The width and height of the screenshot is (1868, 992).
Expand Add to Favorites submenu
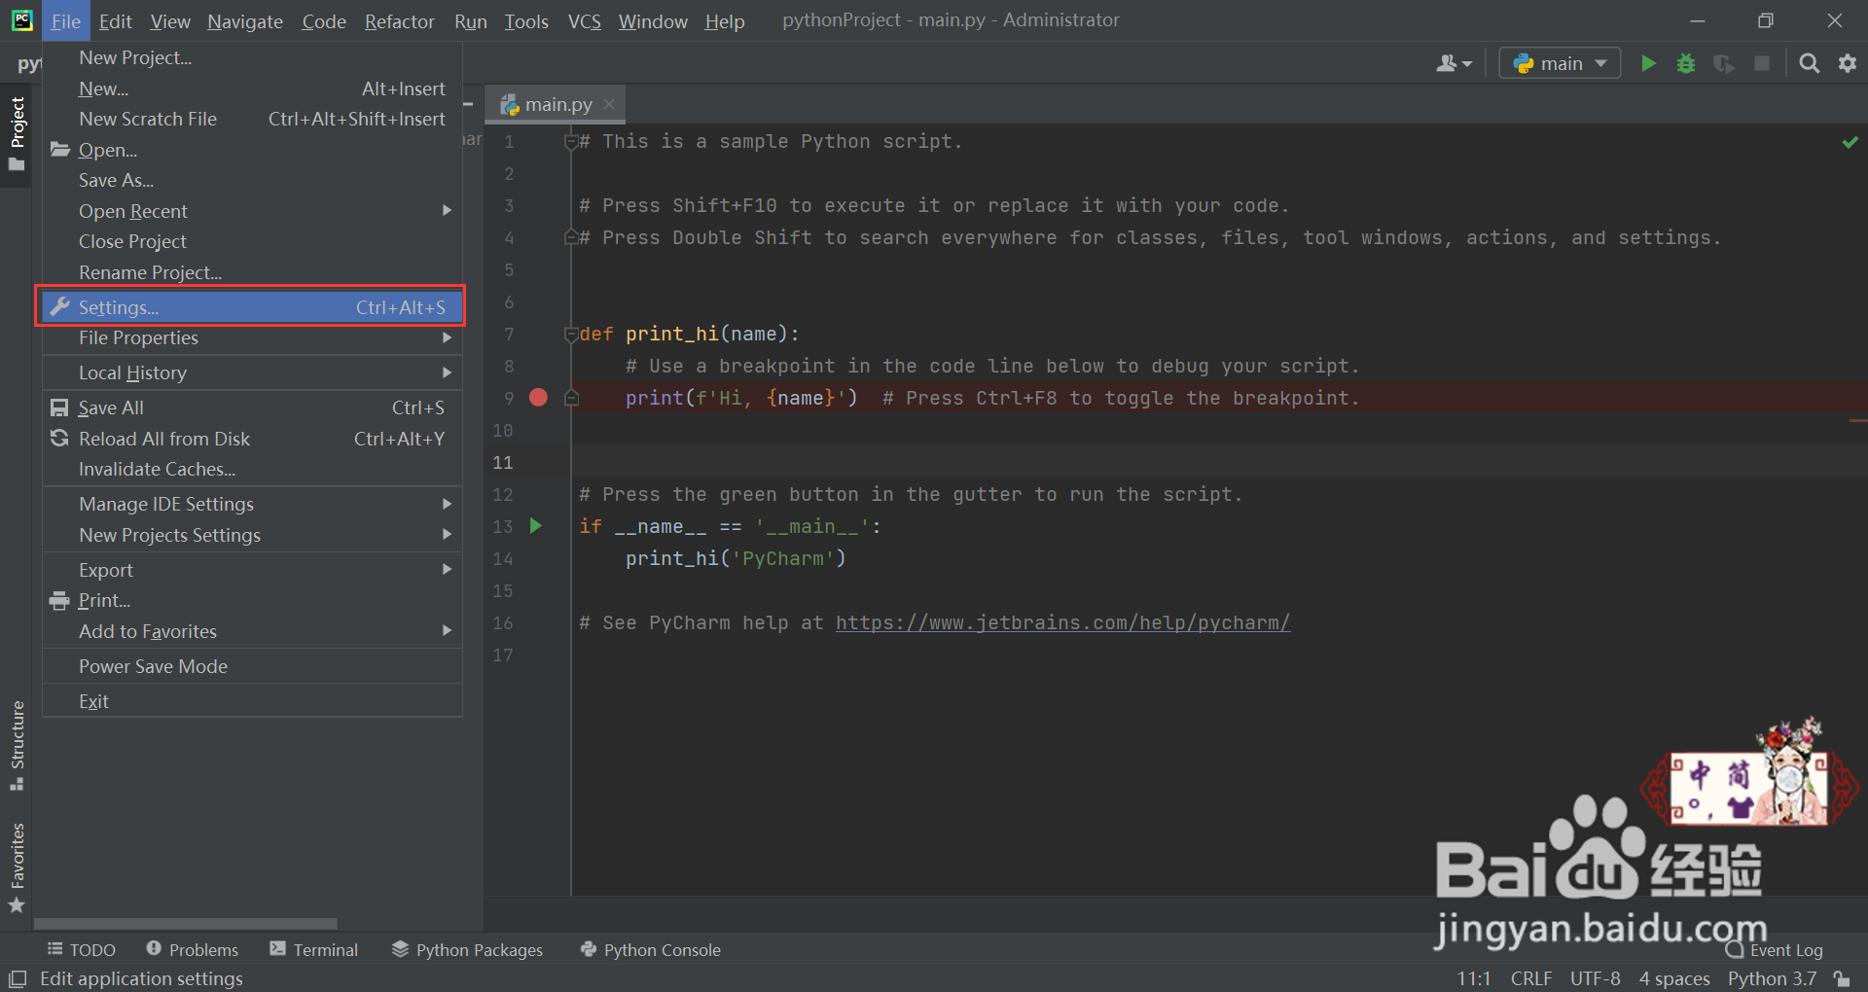(x=252, y=631)
